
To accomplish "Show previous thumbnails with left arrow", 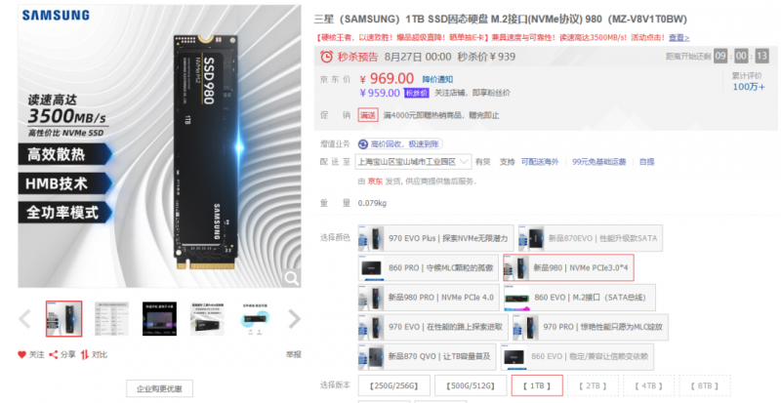I will click(25, 319).
